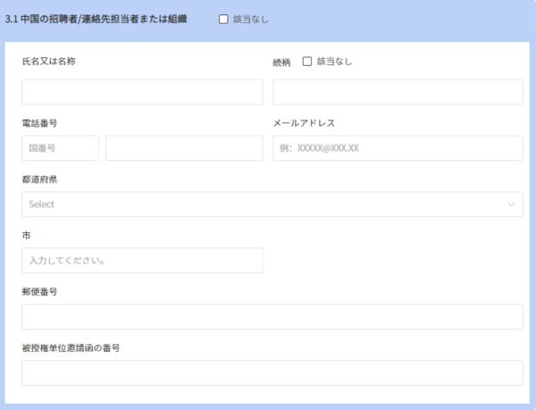Click the 氏名又は名称 text field
Viewport: 536px width, 410px height.
coord(142,92)
